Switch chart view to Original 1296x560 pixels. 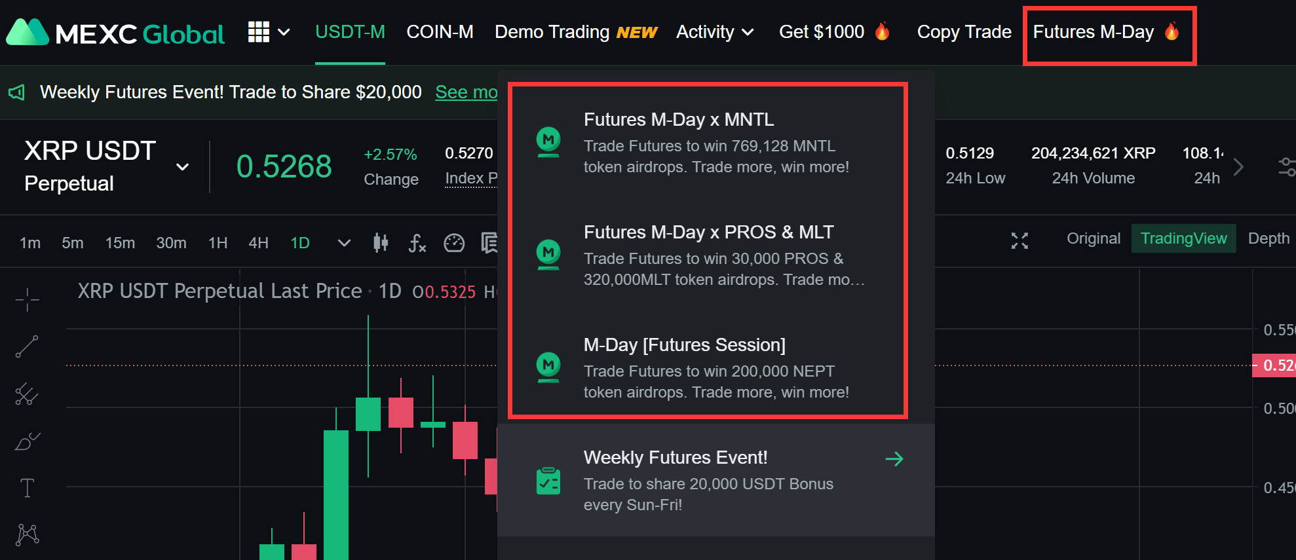point(1094,238)
